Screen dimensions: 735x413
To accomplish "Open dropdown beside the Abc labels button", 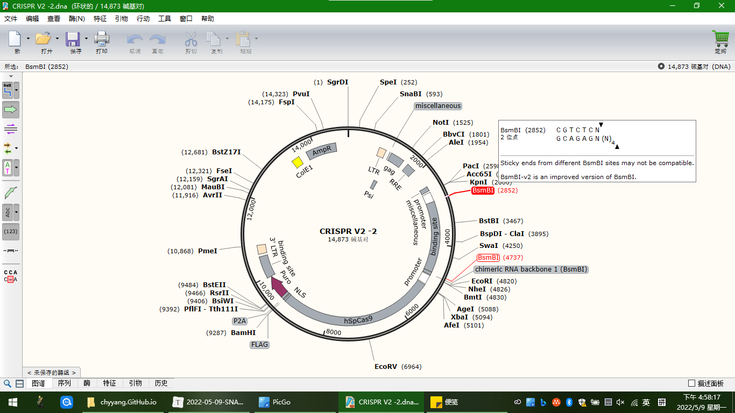I will 17,212.
